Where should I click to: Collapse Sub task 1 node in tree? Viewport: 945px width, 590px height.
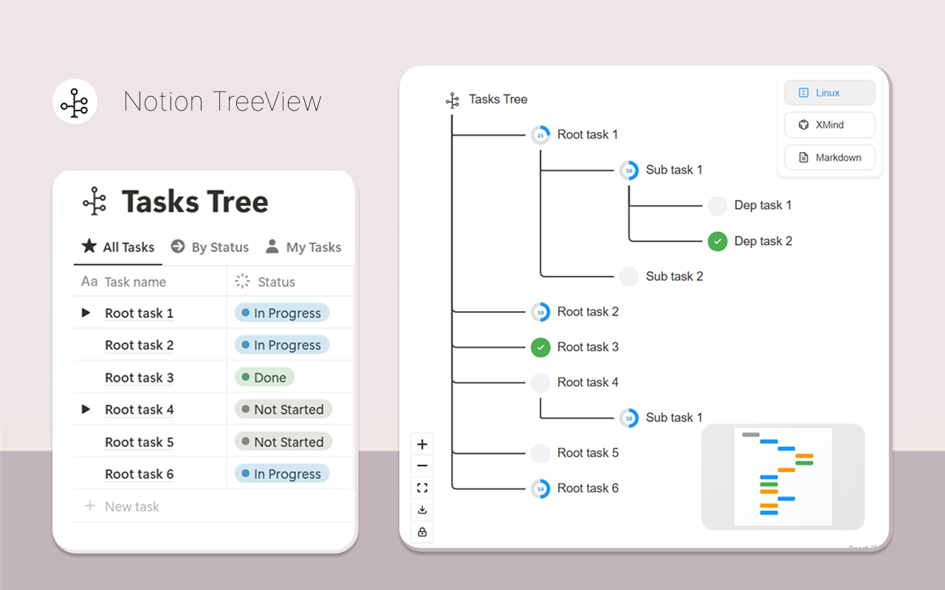tap(629, 170)
